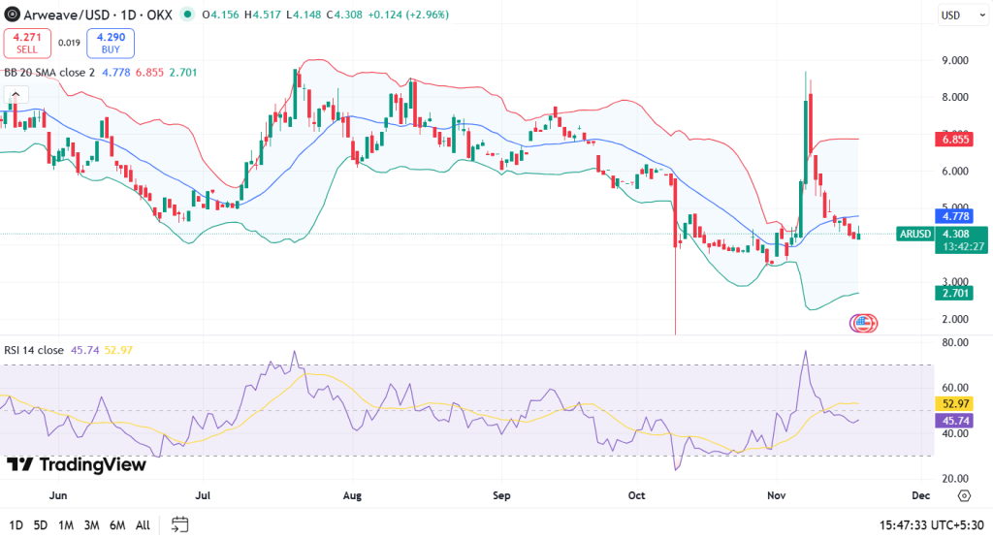Open the US flag economic event marker

click(863, 324)
